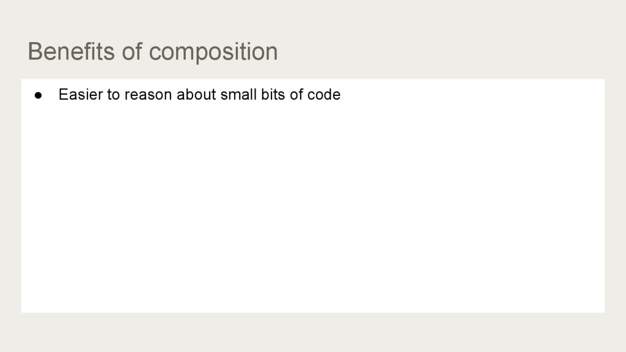The width and height of the screenshot is (626, 352).
Task: Click the word 'of' in the title
Action: (x=132, y=51)
